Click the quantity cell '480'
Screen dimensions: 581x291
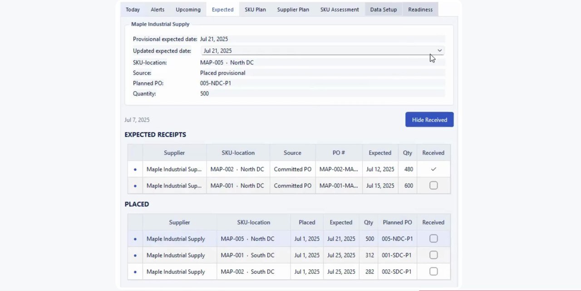408,169
